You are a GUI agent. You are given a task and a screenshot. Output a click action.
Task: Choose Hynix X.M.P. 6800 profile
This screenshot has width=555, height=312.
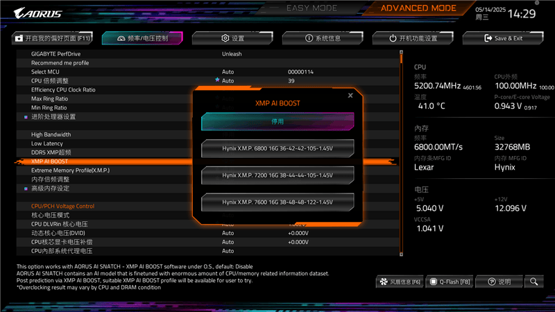click(x=277, y=148)
